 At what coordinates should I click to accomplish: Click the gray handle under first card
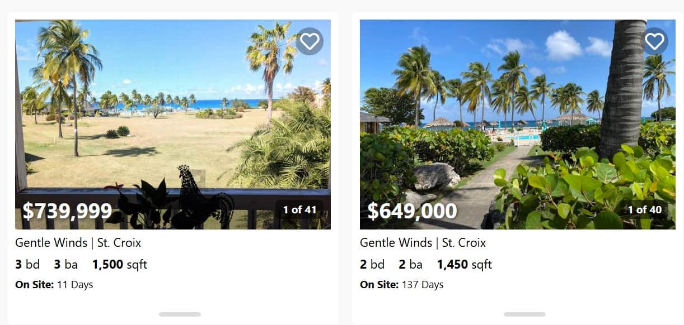click(x=180, y=314)
